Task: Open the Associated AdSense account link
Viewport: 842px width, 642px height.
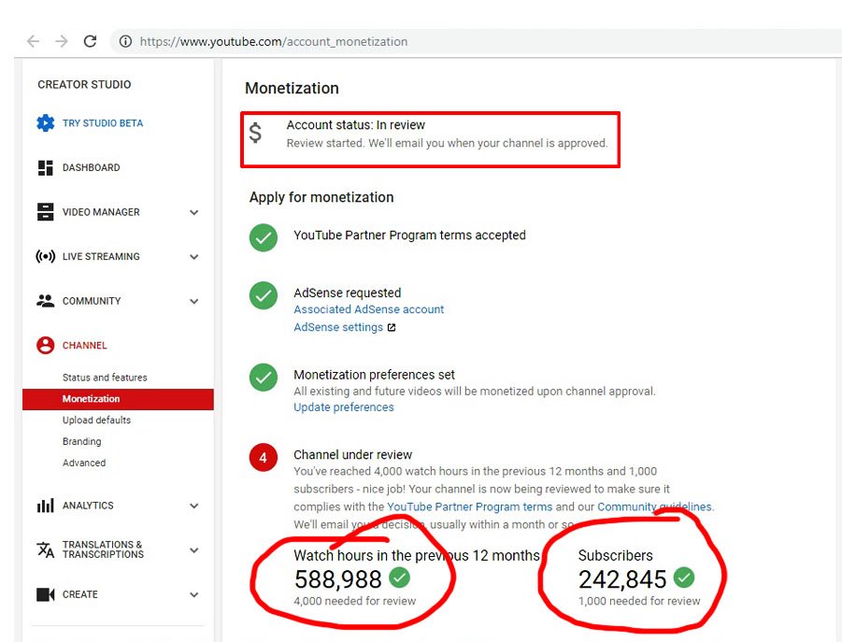Action: (x=369, y=309)
